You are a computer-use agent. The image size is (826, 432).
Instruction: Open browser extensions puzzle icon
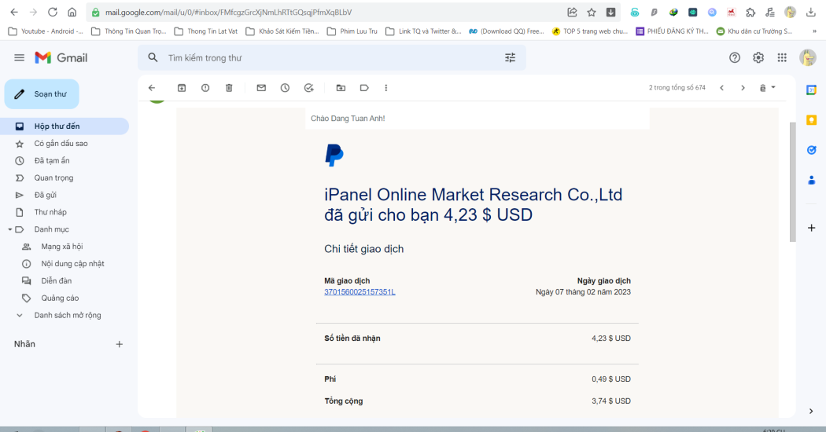[x=750, y=12]
